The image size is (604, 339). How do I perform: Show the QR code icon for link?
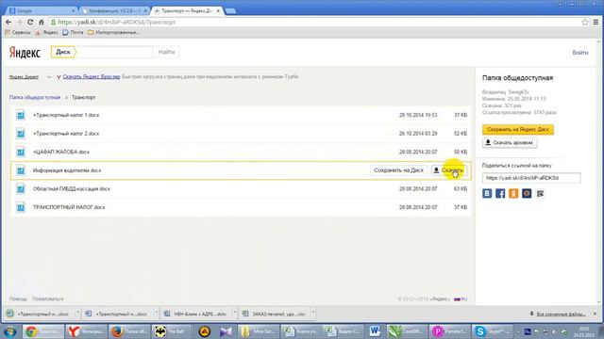coord(540,193)
